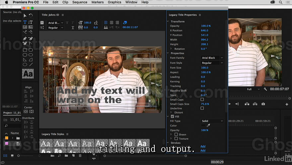Open the Arial Bl... font dropdown in toolbar

coord(55,23)
